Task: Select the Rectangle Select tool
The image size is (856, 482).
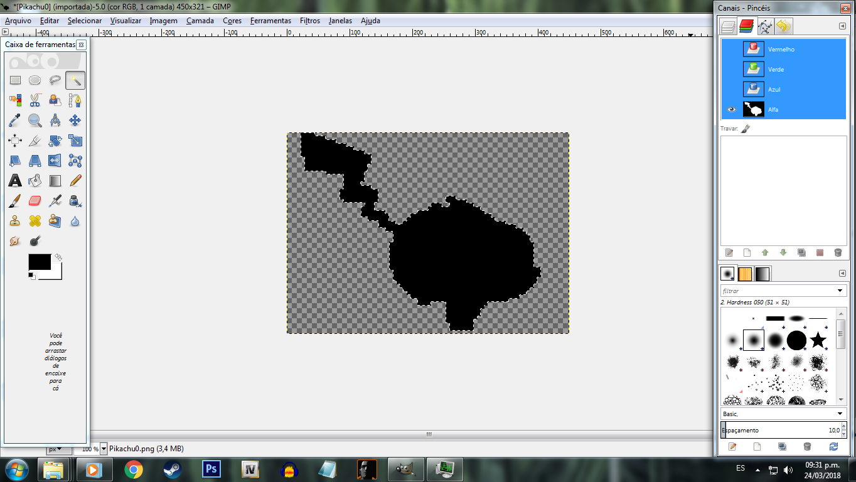Action: pyautogui.click(x=15, y=80)
